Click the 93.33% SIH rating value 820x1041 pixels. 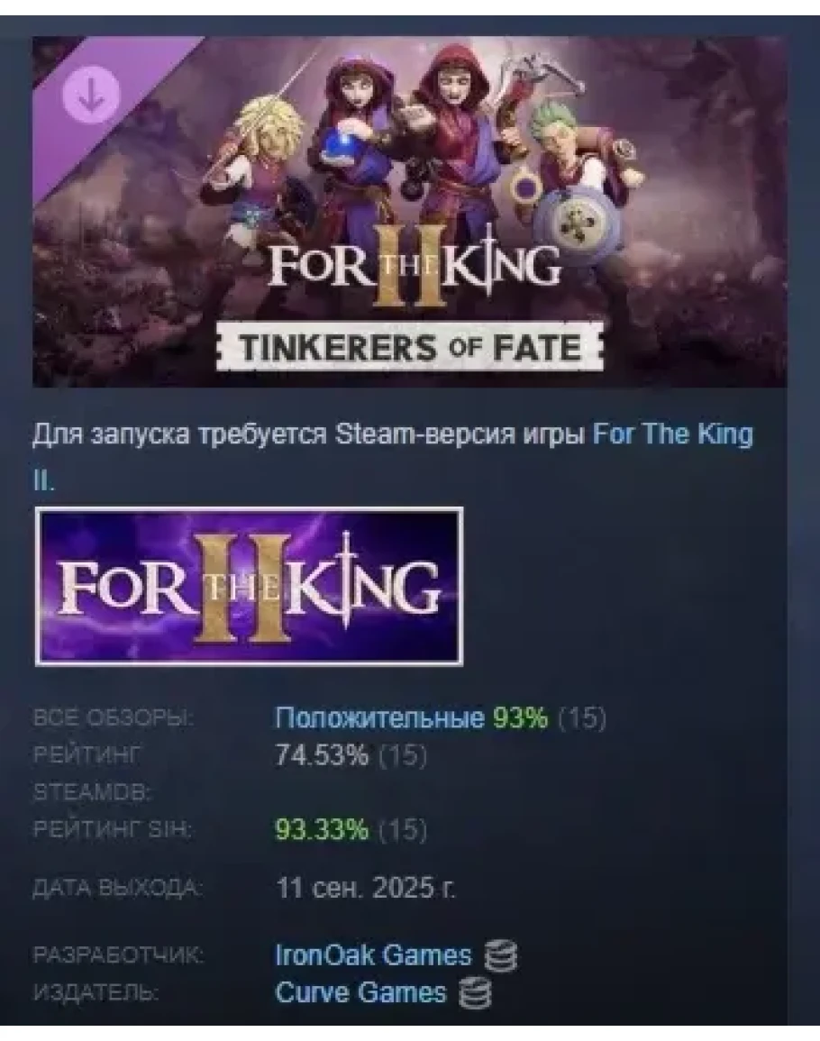click(322, 829)
